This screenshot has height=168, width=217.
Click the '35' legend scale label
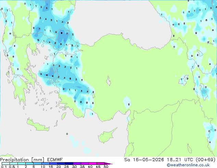click(82, 167)
